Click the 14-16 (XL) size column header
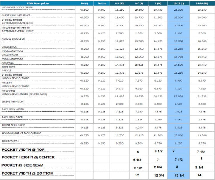The image size is (215, 180). [x=202, y=3]
